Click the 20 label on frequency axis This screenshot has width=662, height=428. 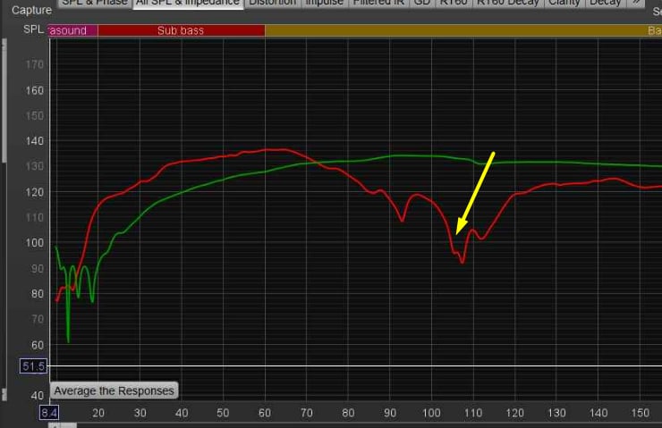click(x=98, y=413)
